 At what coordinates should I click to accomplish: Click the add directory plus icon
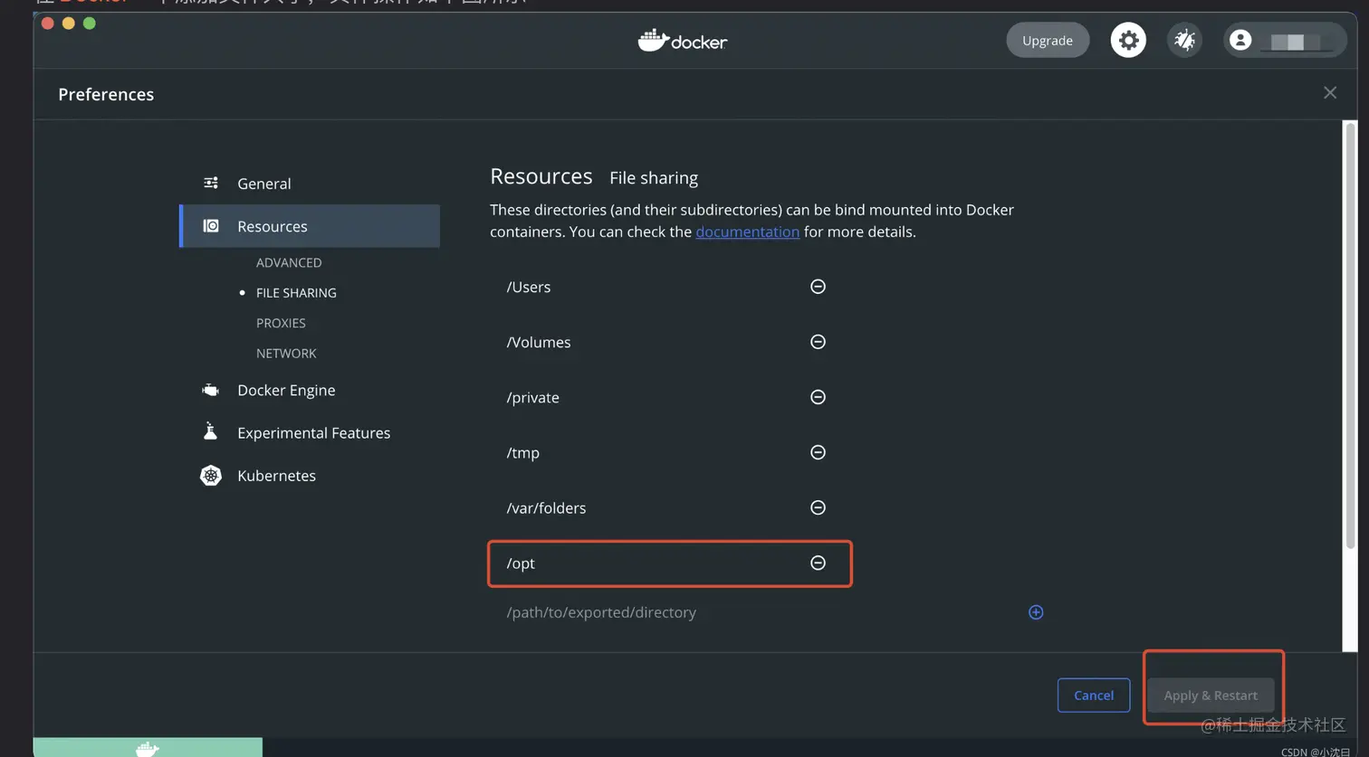coord(1036,612)
